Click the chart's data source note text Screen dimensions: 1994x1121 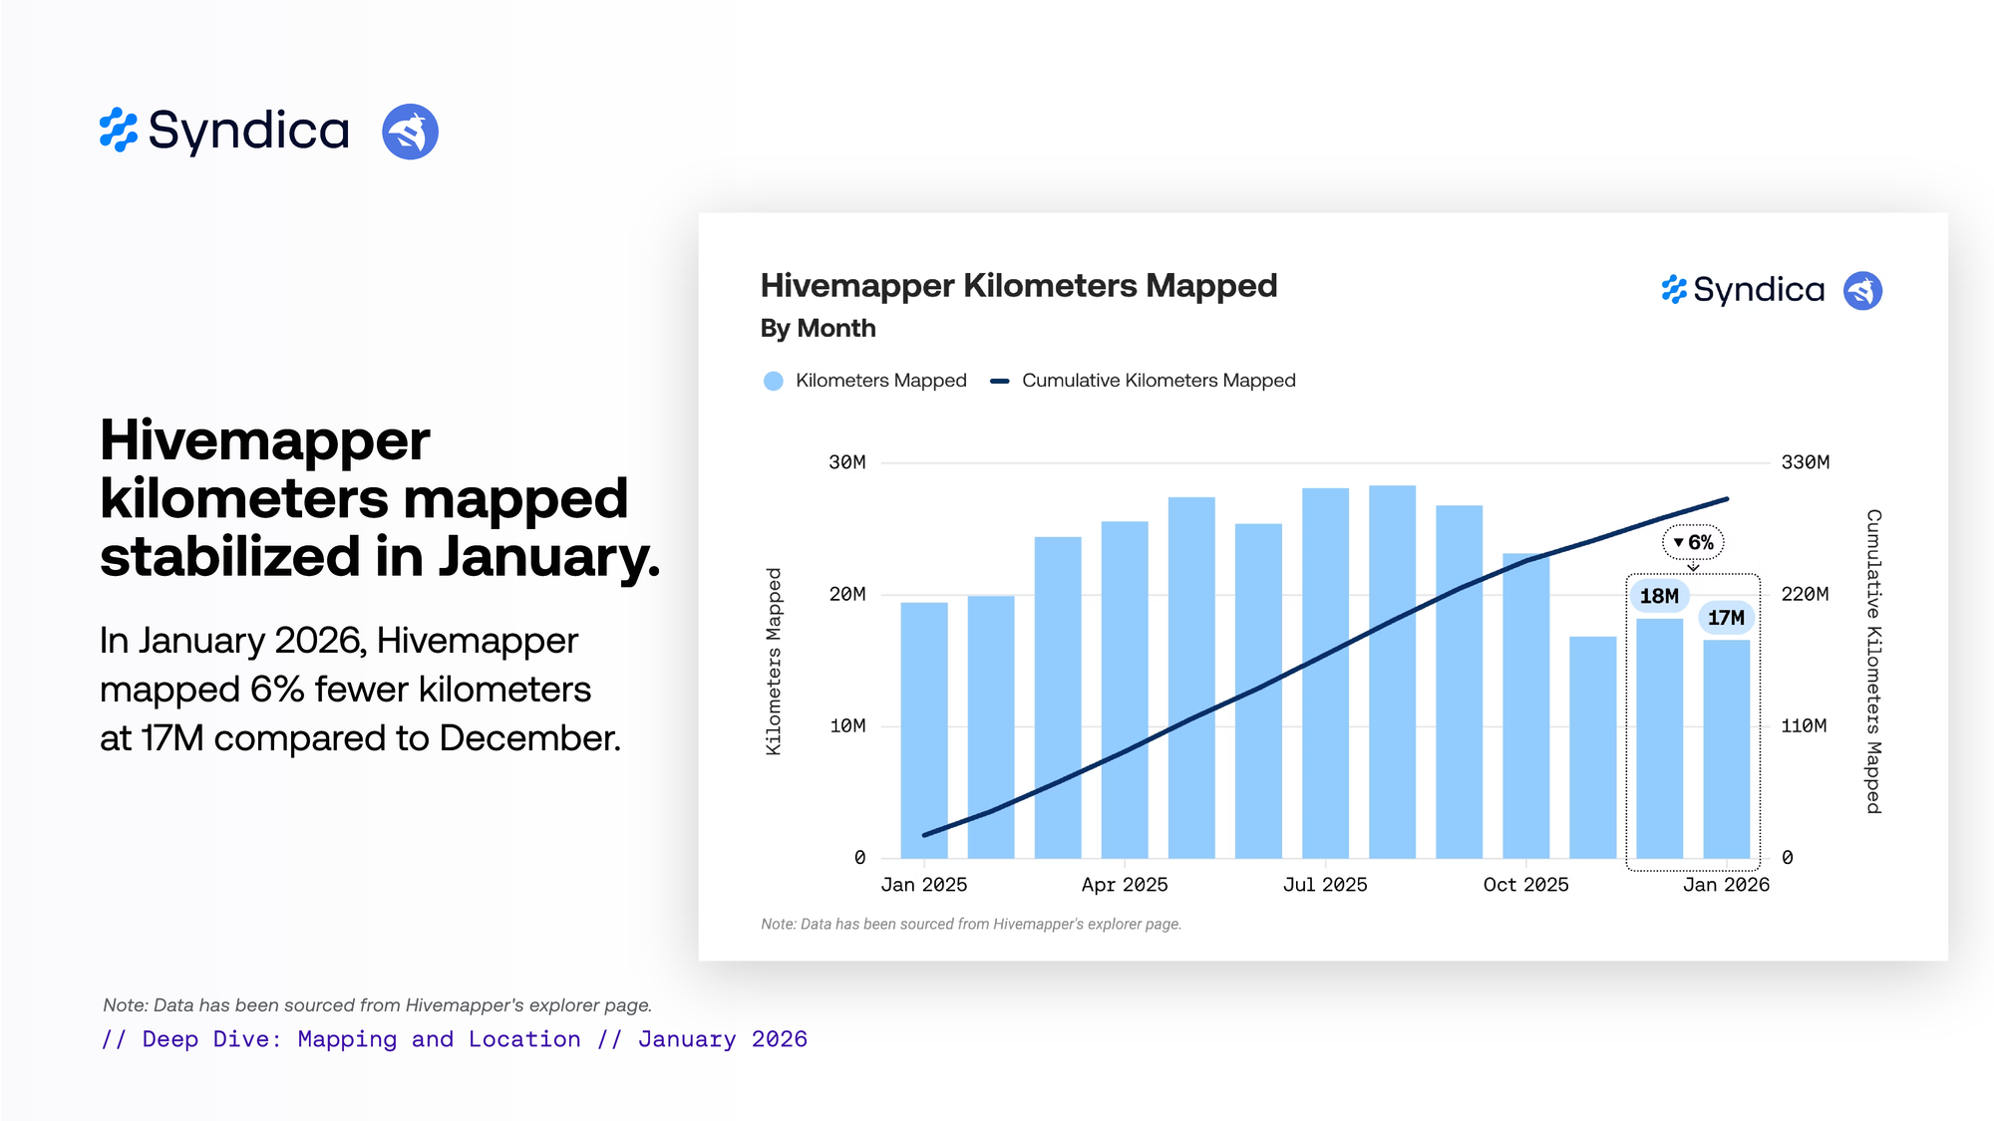point(970,924)
